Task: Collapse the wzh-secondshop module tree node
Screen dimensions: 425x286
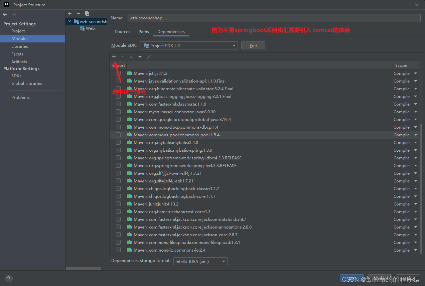Action: pos(69,21)
